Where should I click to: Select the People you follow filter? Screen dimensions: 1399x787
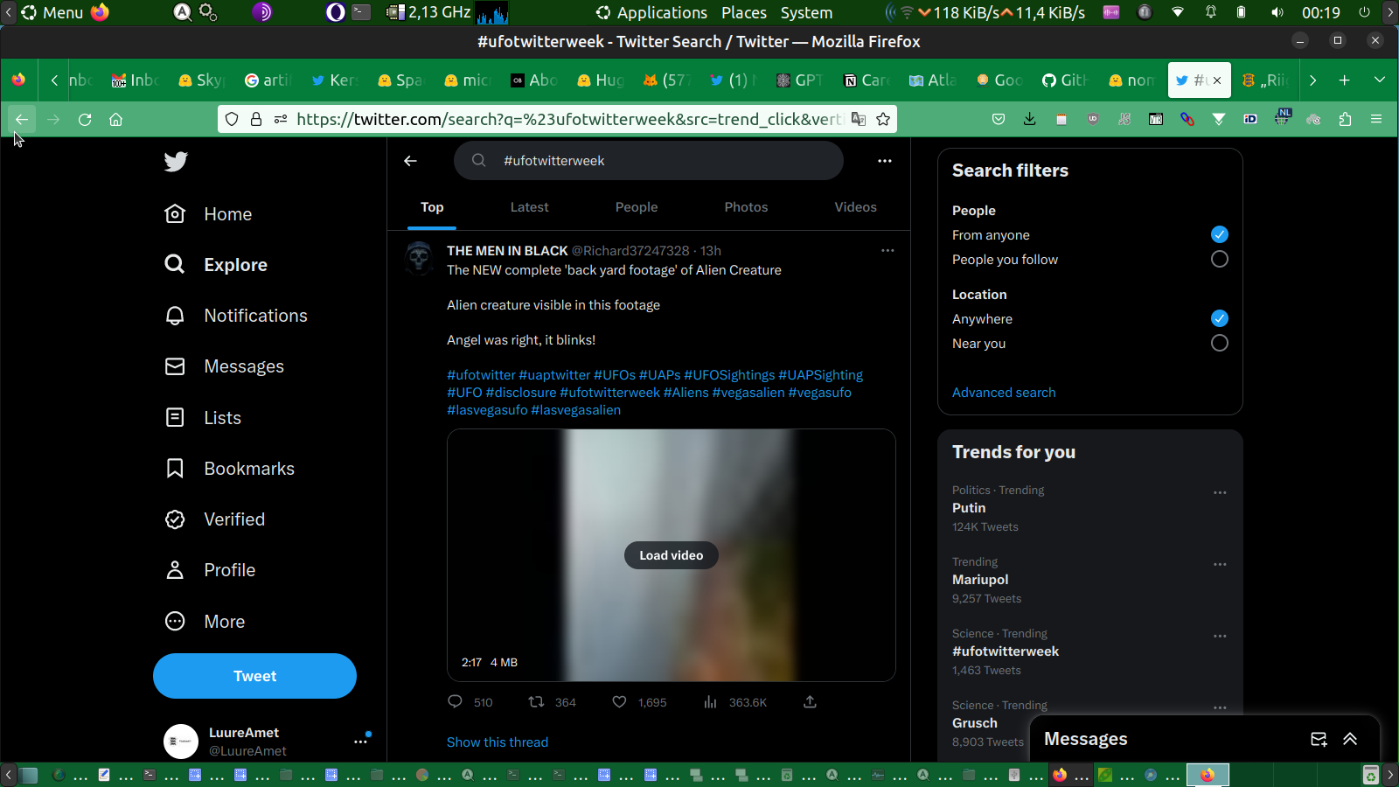tap(1220, 259)
